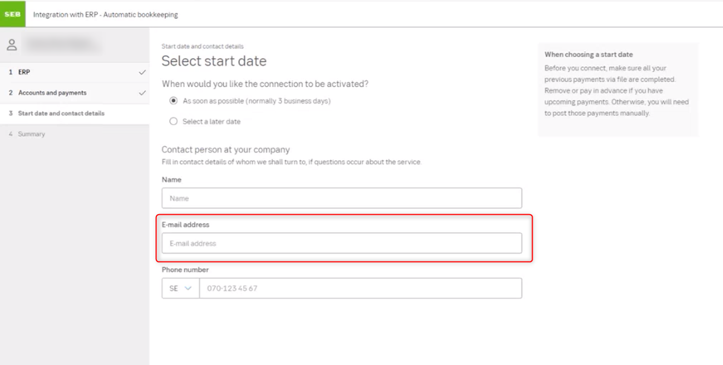The height and width of the screenshot is (365, 723).
Task: Focus the E-mail address input field
Action: click(x=341, y=243)
